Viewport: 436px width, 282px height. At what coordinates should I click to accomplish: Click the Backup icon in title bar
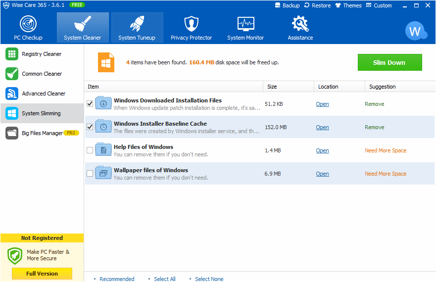click(287, 5)
